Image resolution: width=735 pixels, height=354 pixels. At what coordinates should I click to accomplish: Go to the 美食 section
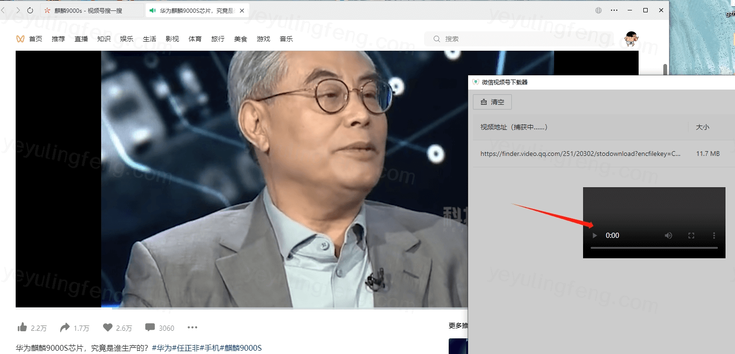[241, 39]
